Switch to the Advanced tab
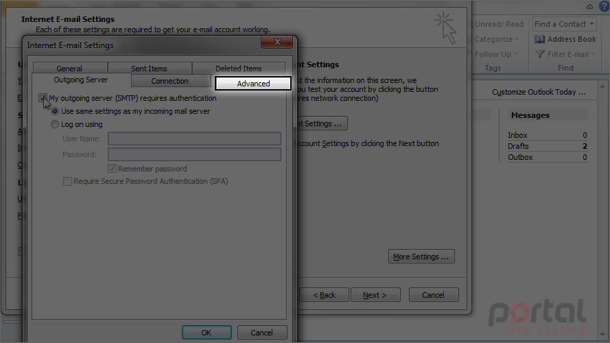The height and width of the screenshot is (343, 610). (253, 84)
